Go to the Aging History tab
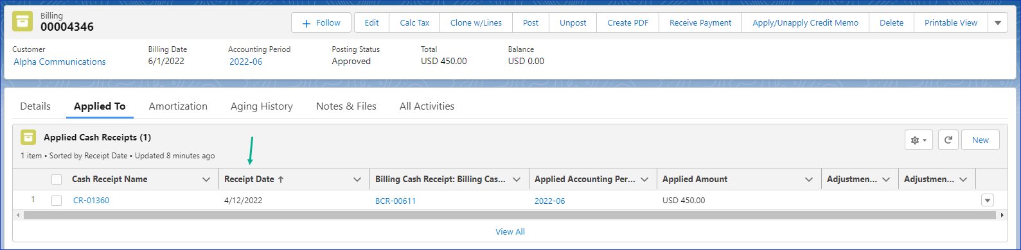The width and height of the screenshot is (1021, 250). pos(262,106)
